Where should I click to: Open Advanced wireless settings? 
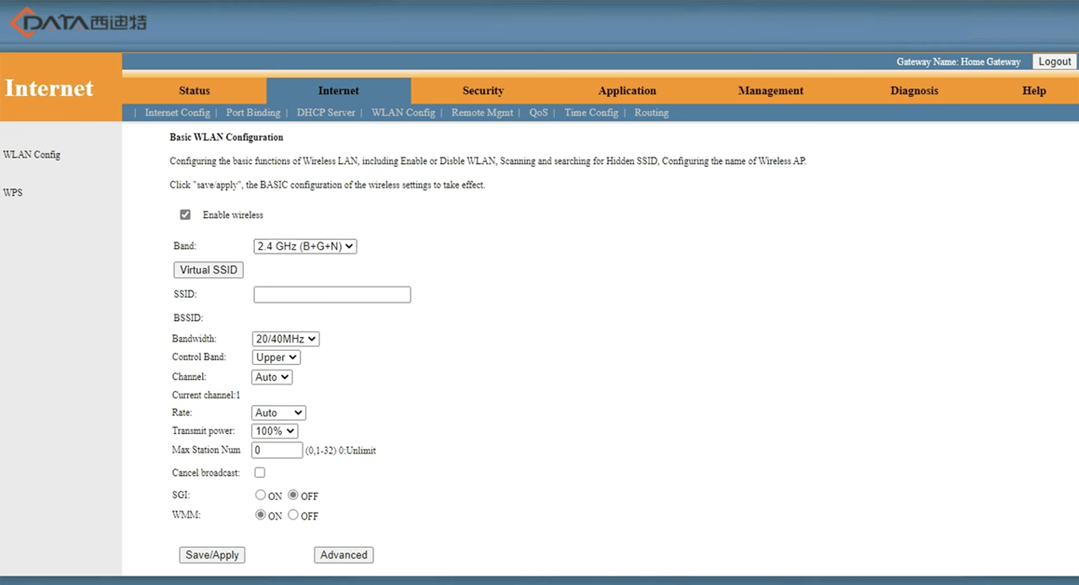(344, 555)
